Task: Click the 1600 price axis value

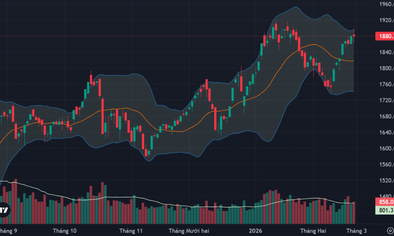Action: (386, 148)
